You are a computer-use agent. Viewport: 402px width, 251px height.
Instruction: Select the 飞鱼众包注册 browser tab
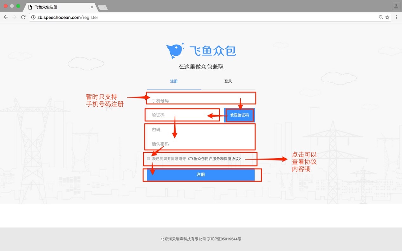tap(60, 7)
